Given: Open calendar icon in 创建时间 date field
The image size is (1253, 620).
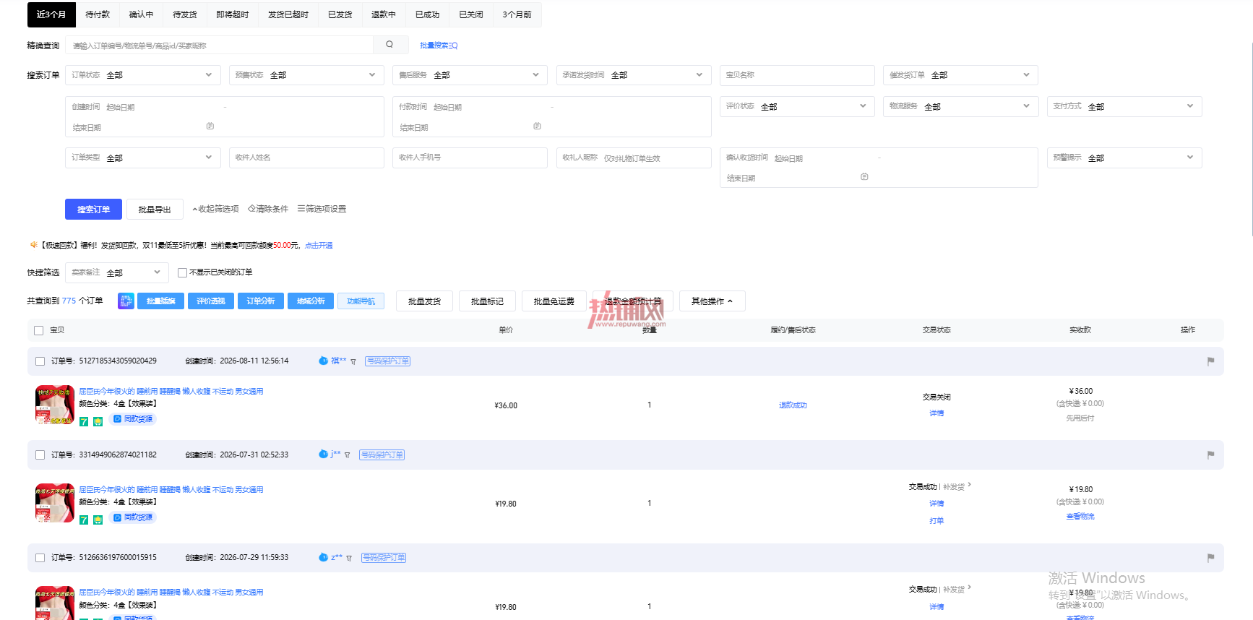Looking at the screenshot, I should (210, 126).
